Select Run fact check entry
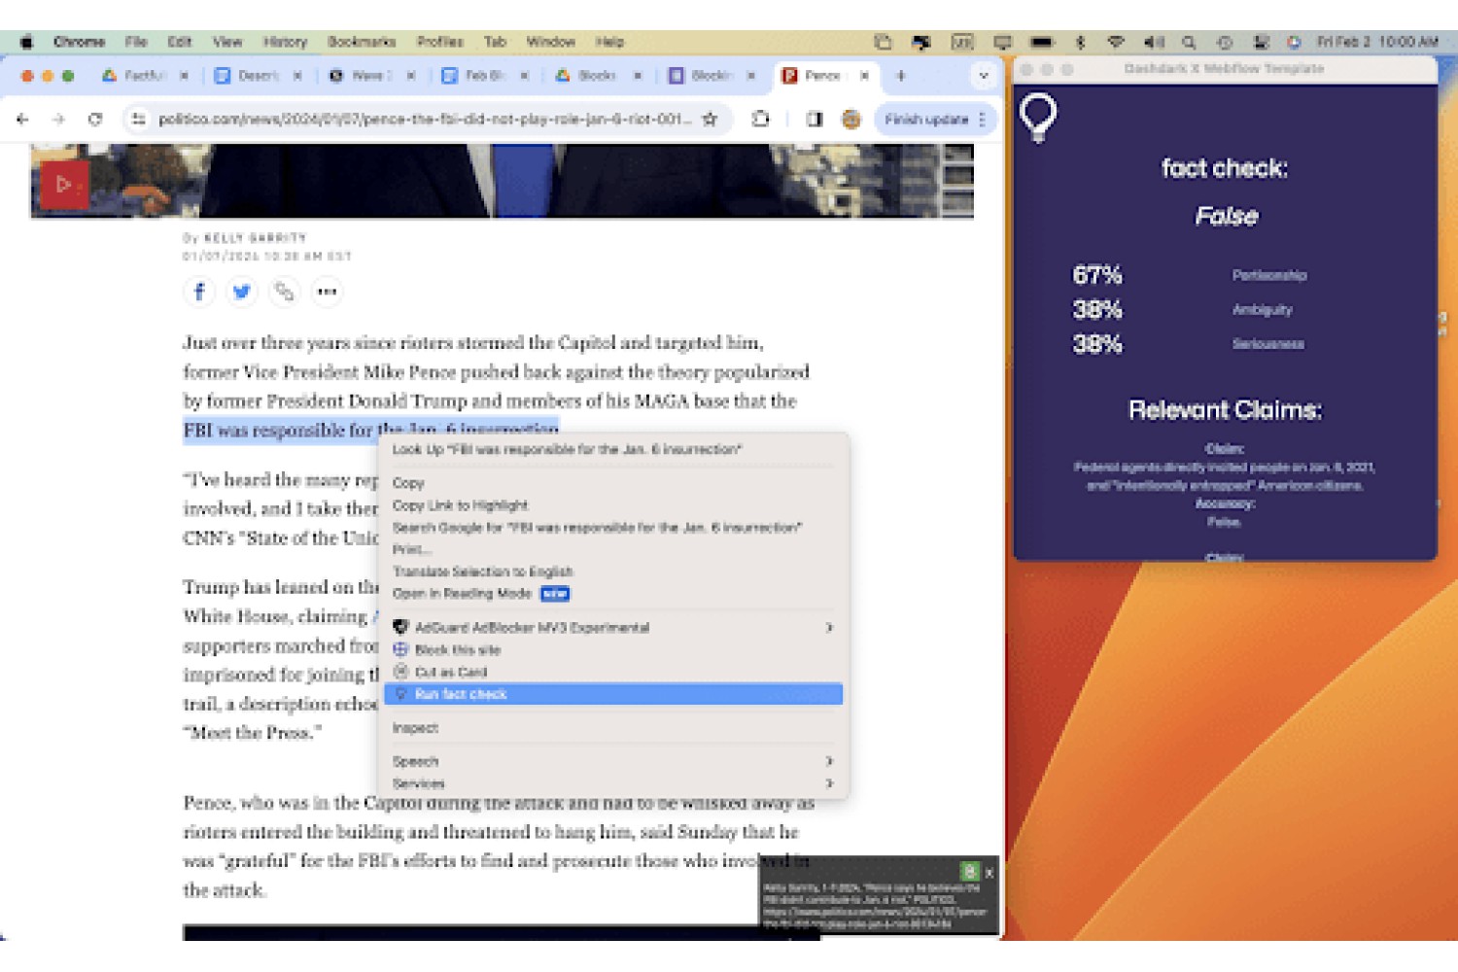 coord(612,694)
